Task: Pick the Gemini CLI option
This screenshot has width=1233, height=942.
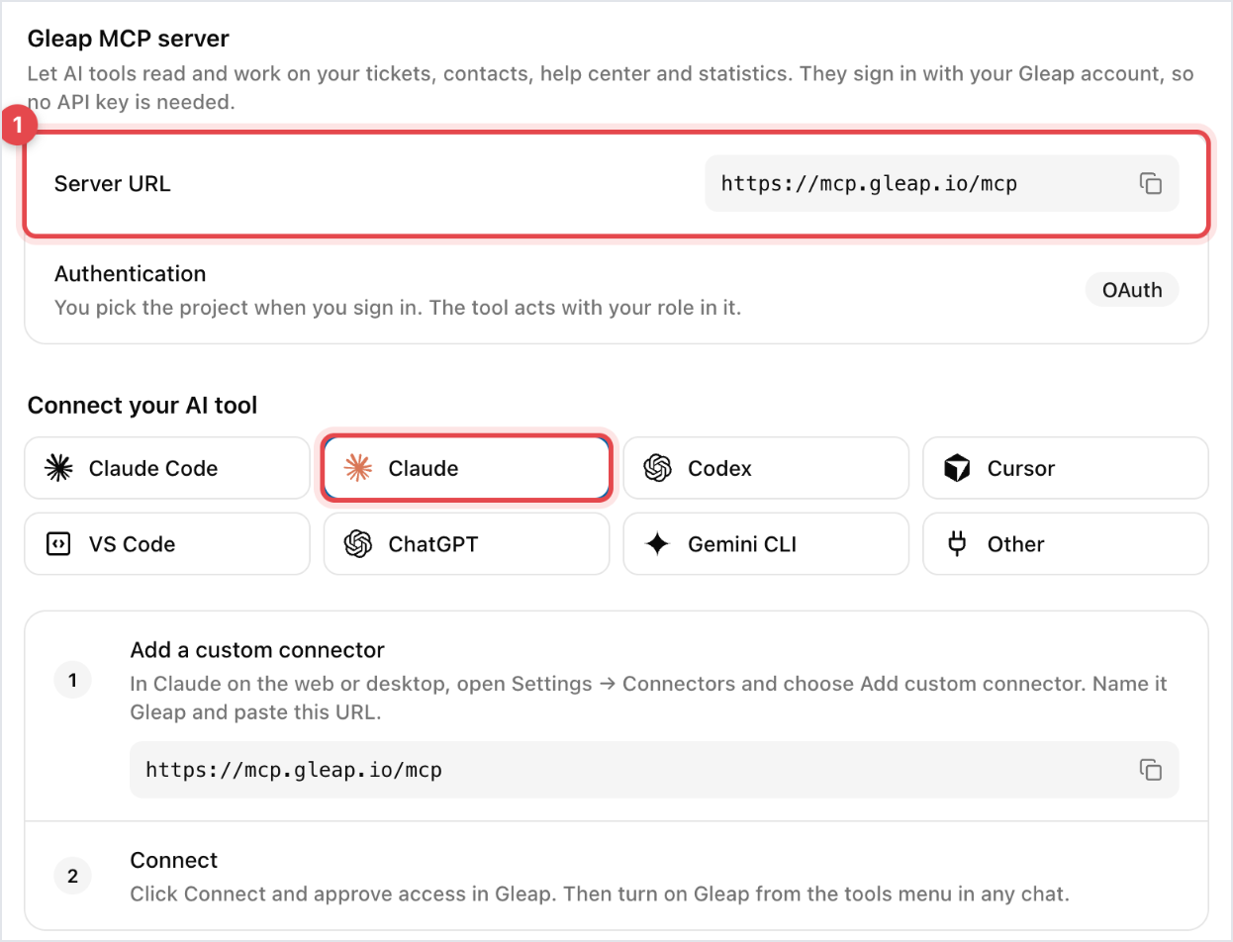Action: click(x=766, y=543)
